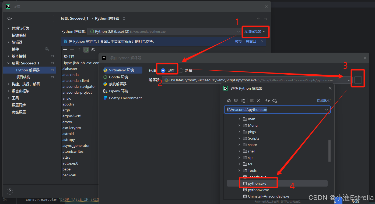Expand the 版本控制 settings node
Image resolution: width=375 pixels, height=204 pixels.
tap(8, 56)
